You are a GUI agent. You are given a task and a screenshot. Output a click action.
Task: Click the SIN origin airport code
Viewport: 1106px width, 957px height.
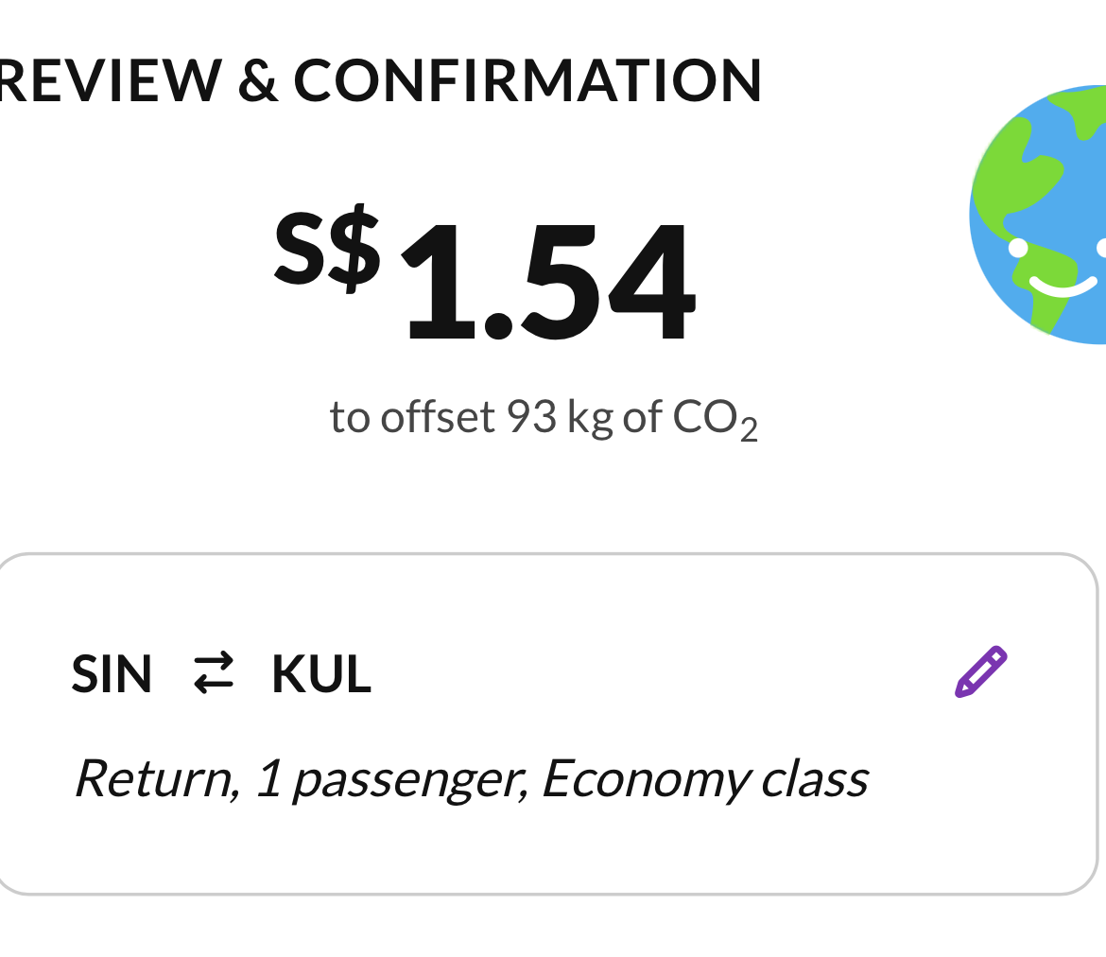coord(112,674)
